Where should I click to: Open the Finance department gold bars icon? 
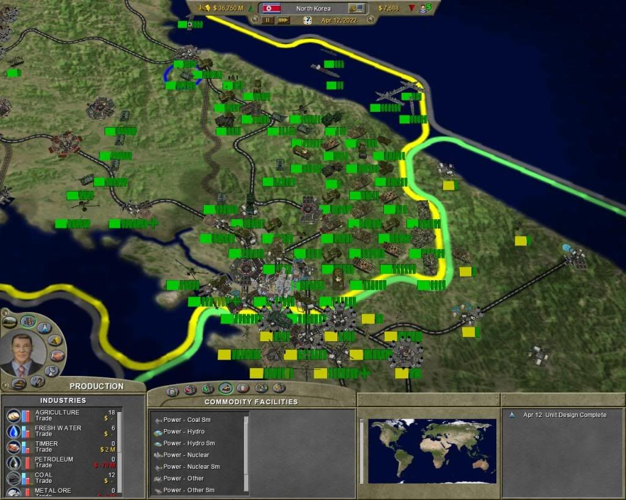[55, 340]
